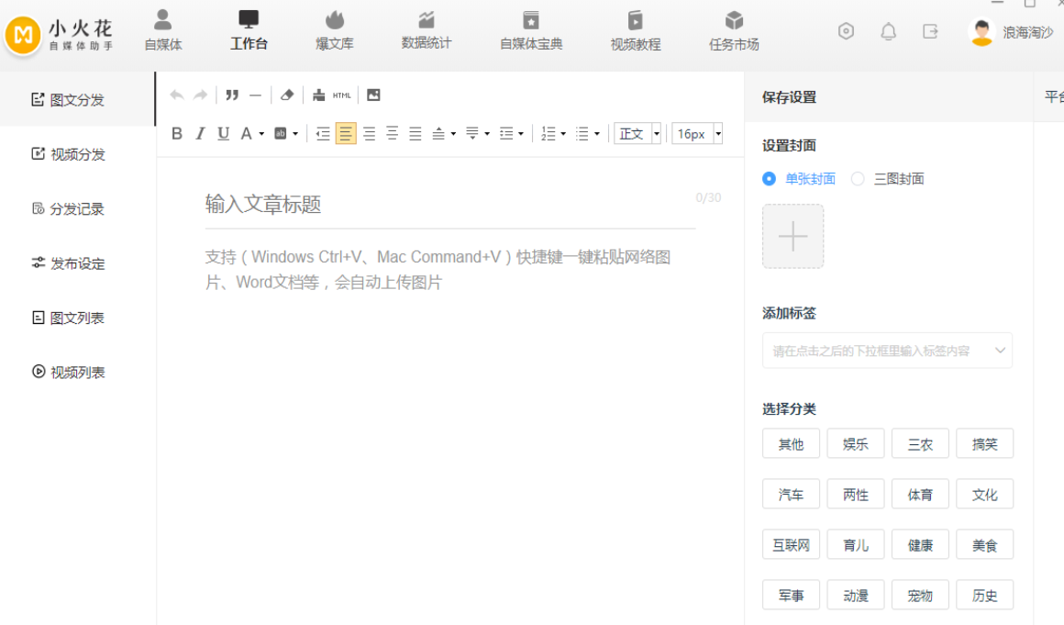Click the blockquote icon in the editor toolbar
Screen dimensions: 1064x625
pyautogui.click(x=232, y=95)
